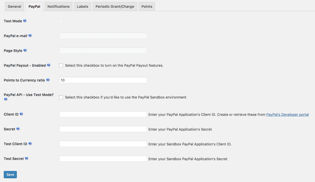Follow the PayPal's Developer portal link
Image resolution: width=315 pixels, height=182 pixels.
[287, 115]
